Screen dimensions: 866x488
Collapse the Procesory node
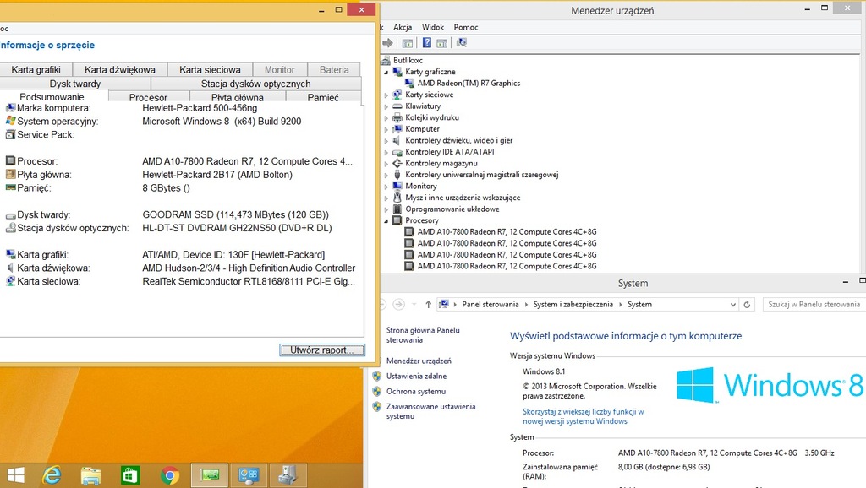(x=386, y=221)
